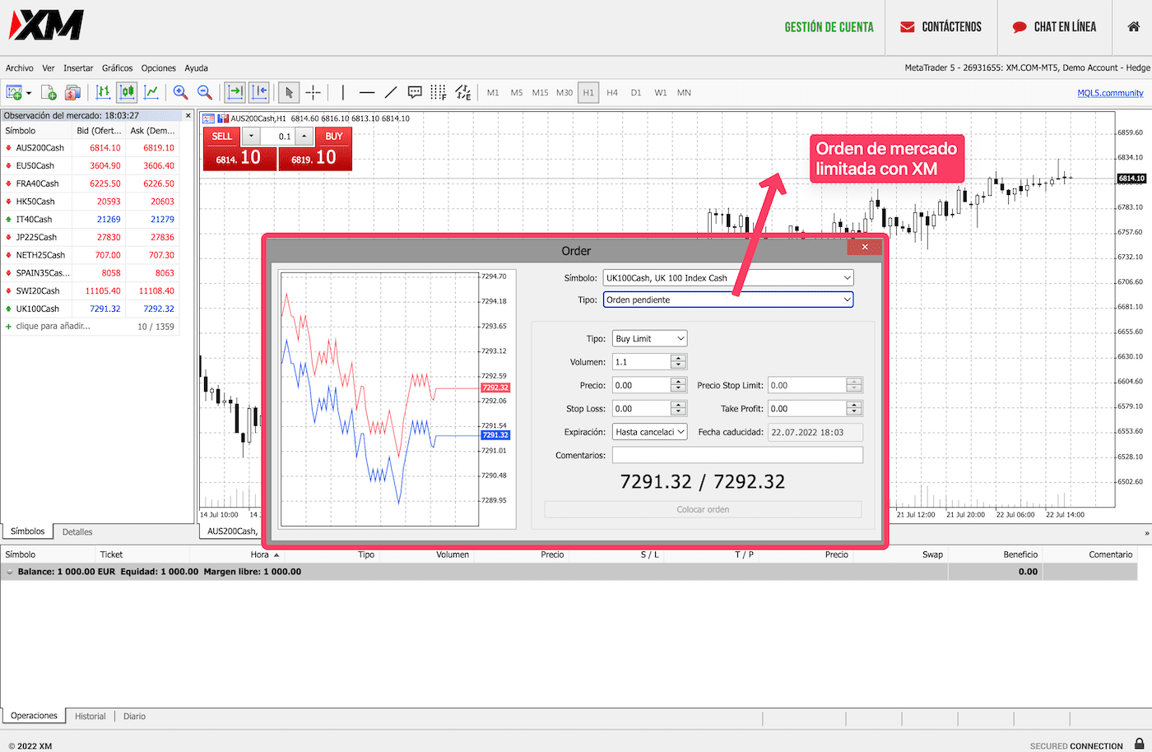Sort positions by Hora column header
This screenshot has width=1152, height=752.
click(x=260, y=555)
